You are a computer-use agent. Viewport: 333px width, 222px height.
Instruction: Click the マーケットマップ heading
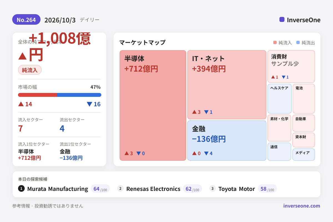pos(142,42)
